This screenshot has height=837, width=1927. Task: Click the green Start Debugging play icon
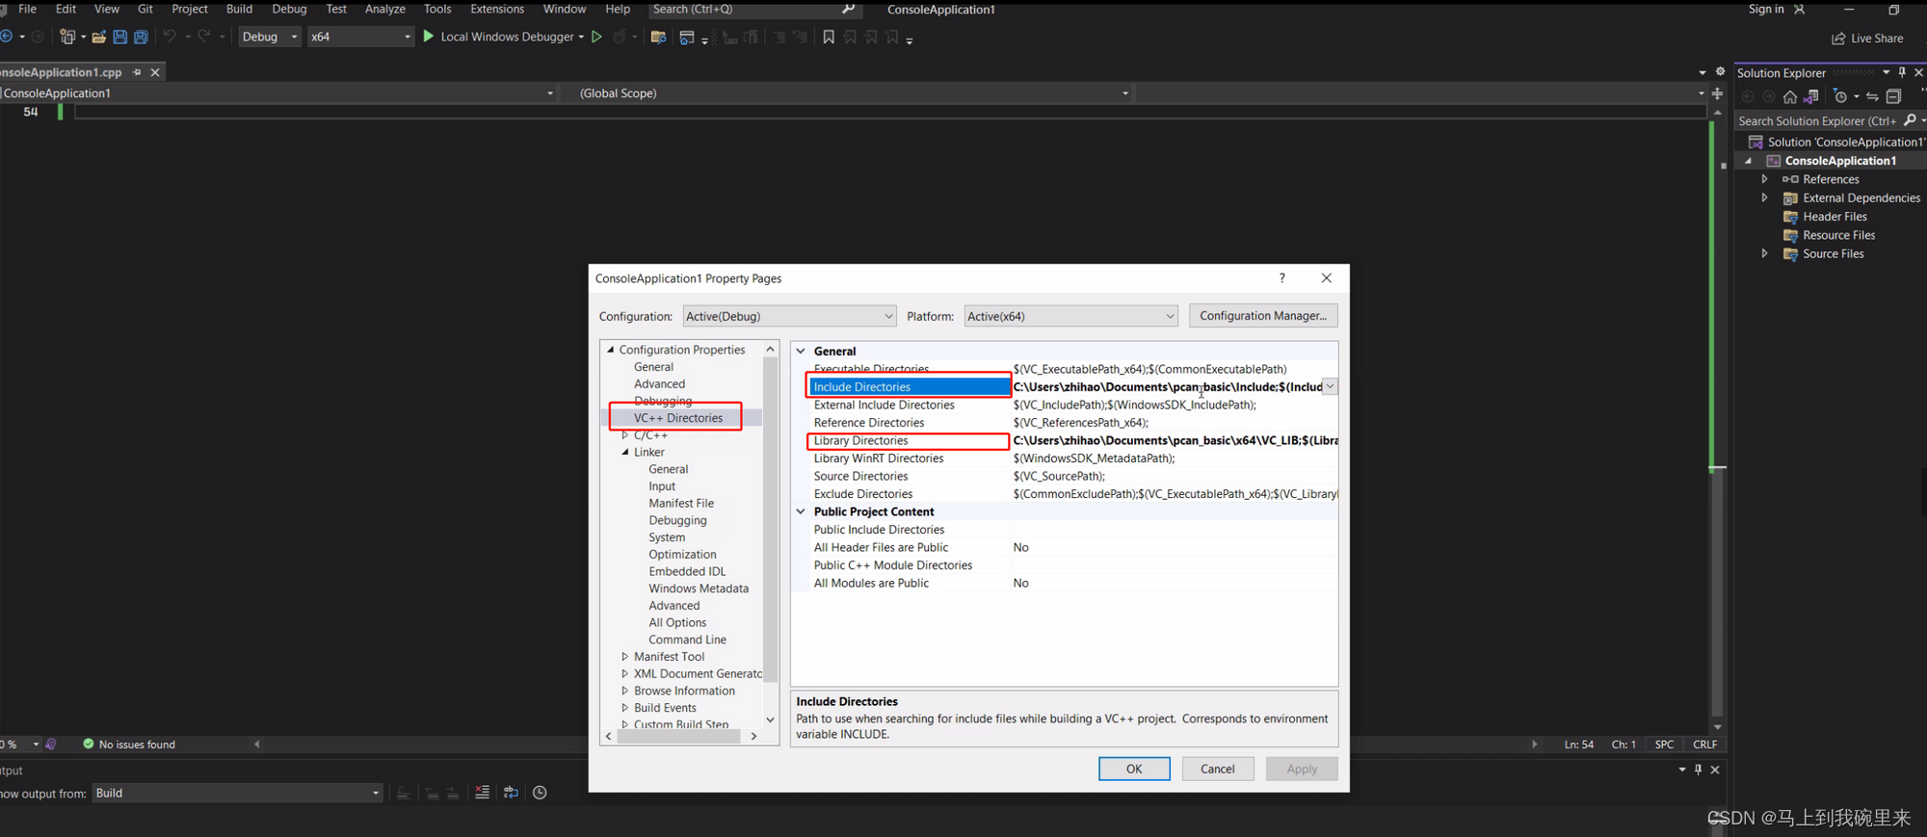[429, 37]
